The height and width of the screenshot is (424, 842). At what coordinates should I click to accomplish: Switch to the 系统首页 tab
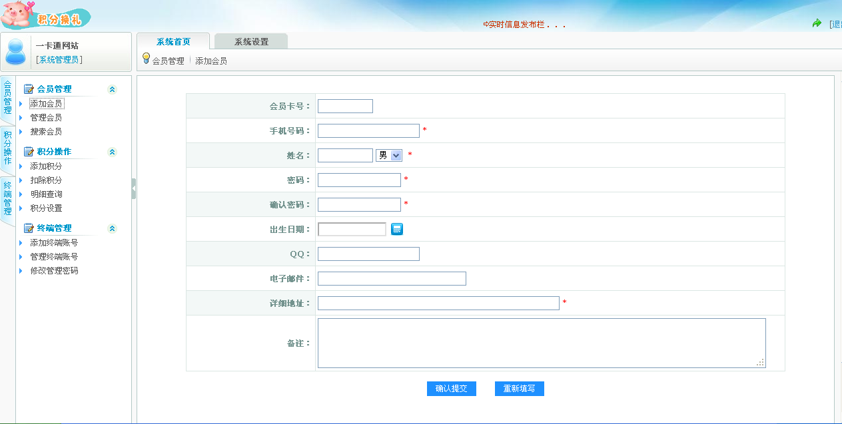(173, 41)
